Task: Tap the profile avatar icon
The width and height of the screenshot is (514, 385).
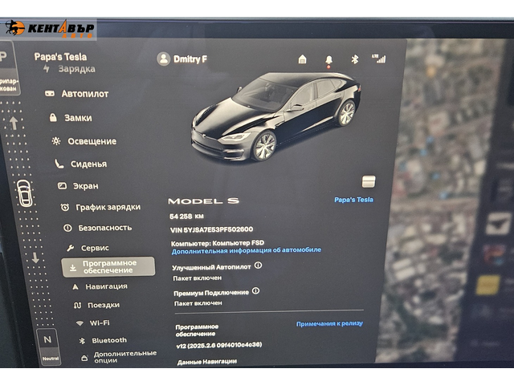Action: point(163,59)
